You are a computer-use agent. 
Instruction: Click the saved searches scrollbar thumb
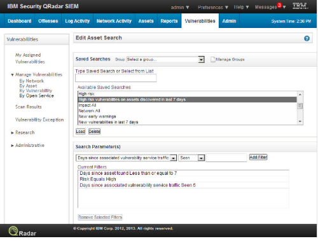point(300,106)
